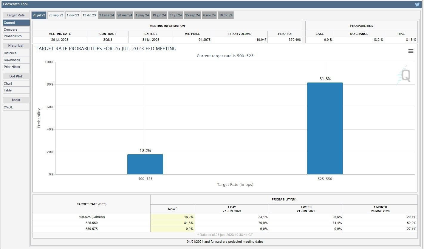Open the Dot Plot Chart item

pyautogui.click(x=16, y=83)
